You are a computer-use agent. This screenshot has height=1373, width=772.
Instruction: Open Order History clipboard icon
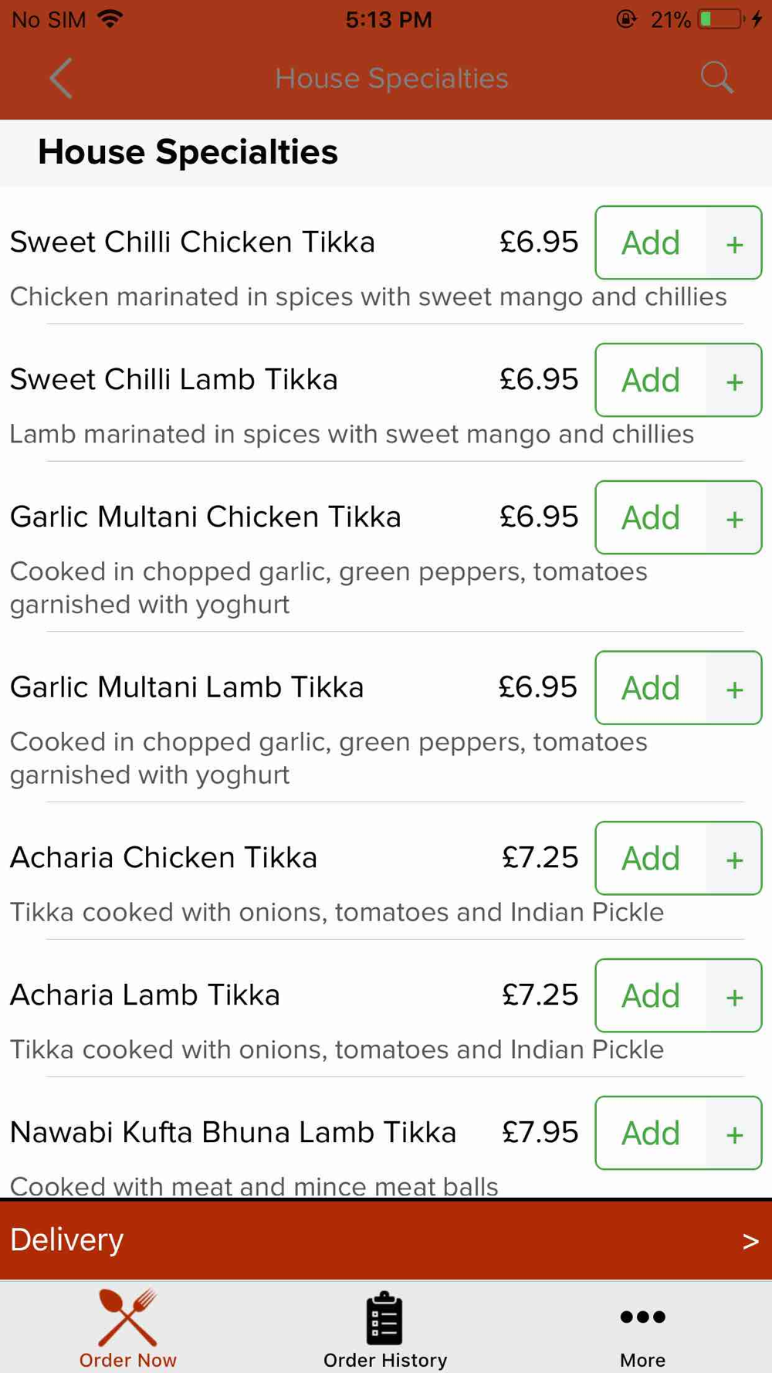point(384,1317)
